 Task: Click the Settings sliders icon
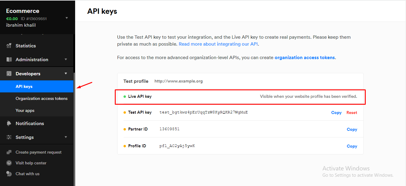9,137
